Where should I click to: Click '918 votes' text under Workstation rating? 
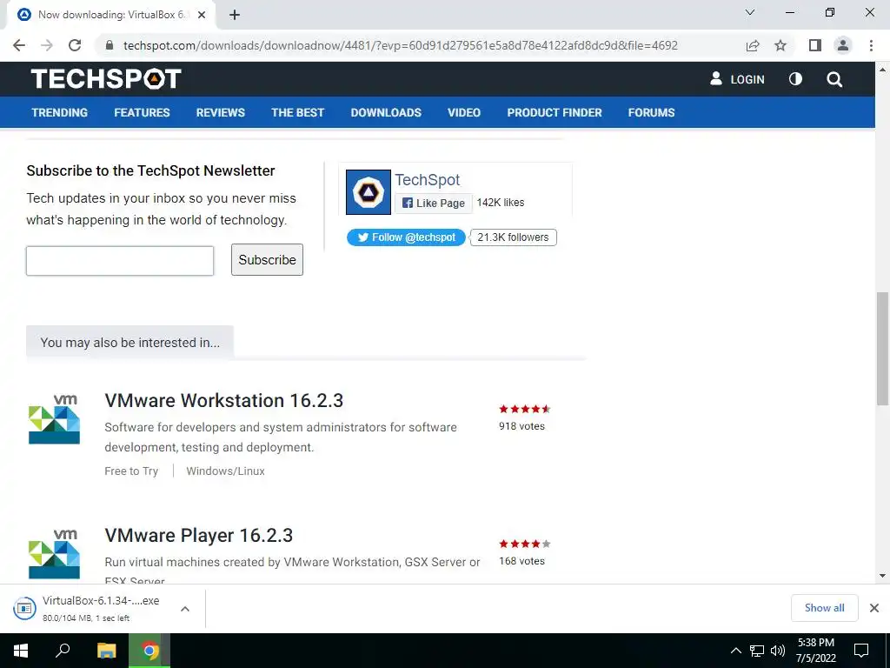[x=521, y=426]
